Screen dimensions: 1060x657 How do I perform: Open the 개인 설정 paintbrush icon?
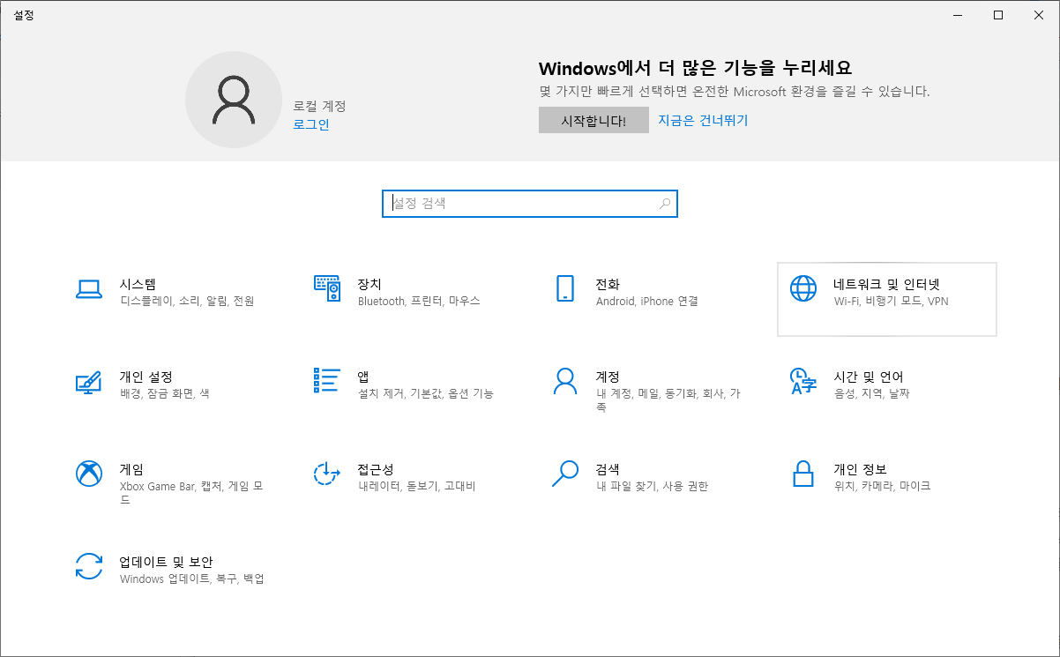pos(89,381)
